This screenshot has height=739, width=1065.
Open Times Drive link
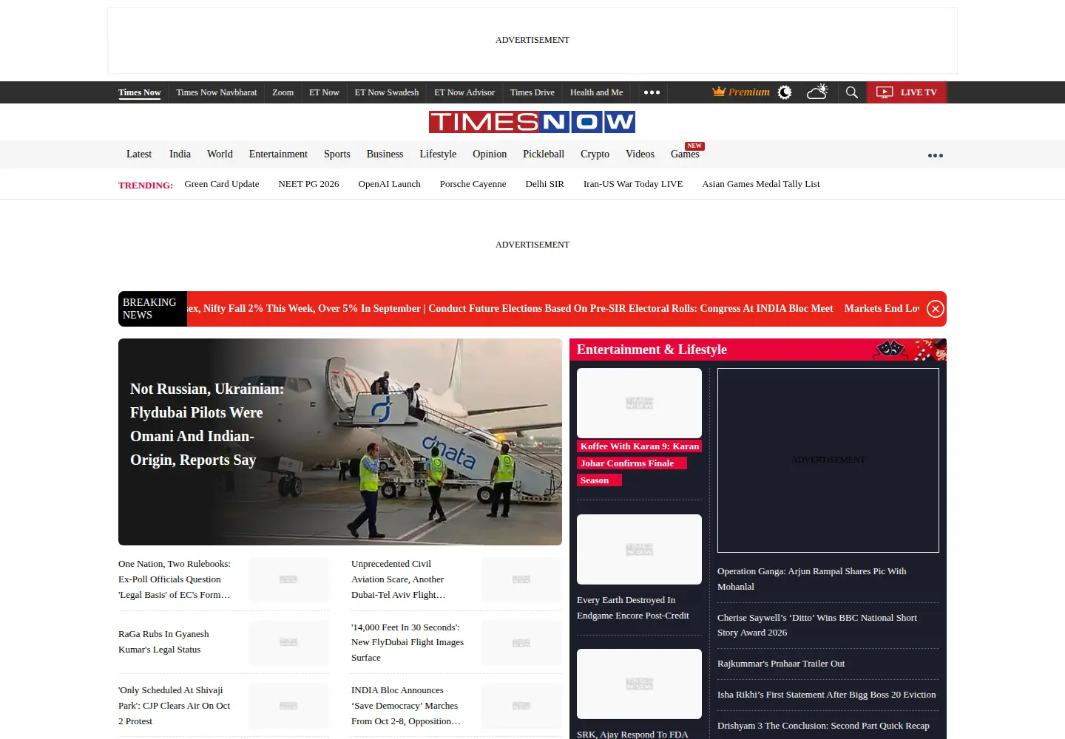[532, 92]
